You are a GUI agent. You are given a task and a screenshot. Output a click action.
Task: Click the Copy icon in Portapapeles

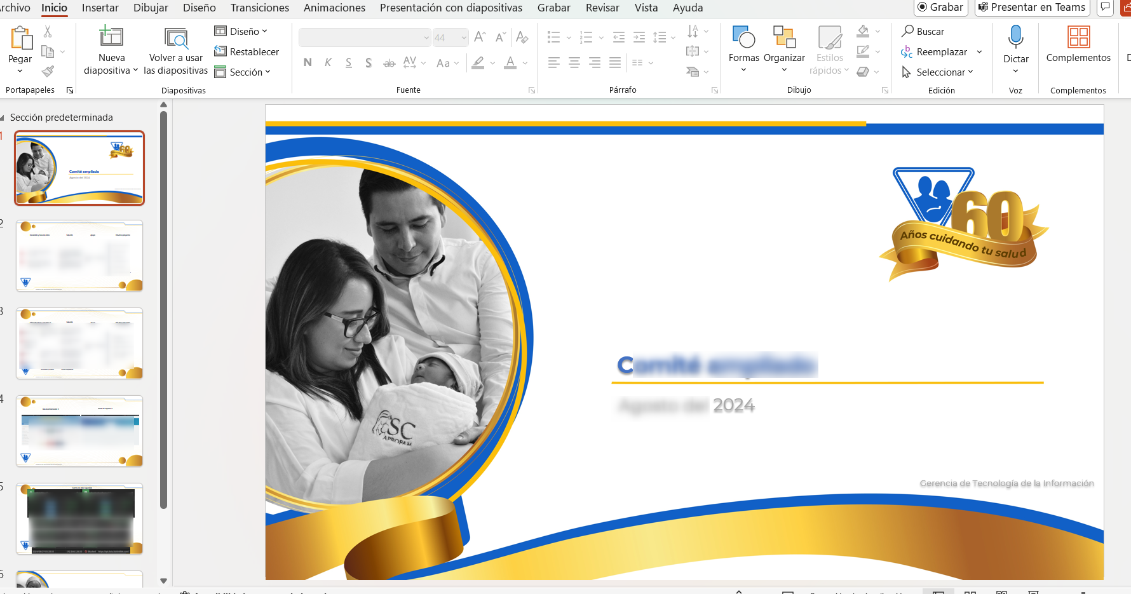(x=48, y=51)
